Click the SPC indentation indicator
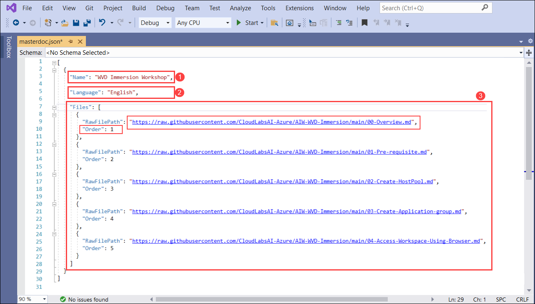The height and width of the screenshot is (304, 535). [x=501, y=300]
